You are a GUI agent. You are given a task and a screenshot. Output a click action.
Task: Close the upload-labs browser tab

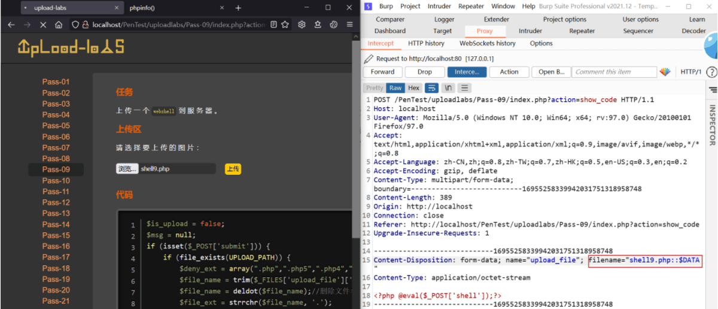(115, 8)
